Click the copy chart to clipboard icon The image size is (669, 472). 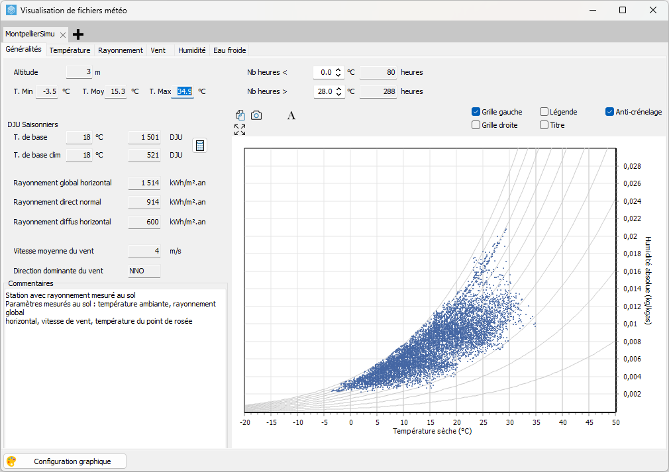coord(240,115)
